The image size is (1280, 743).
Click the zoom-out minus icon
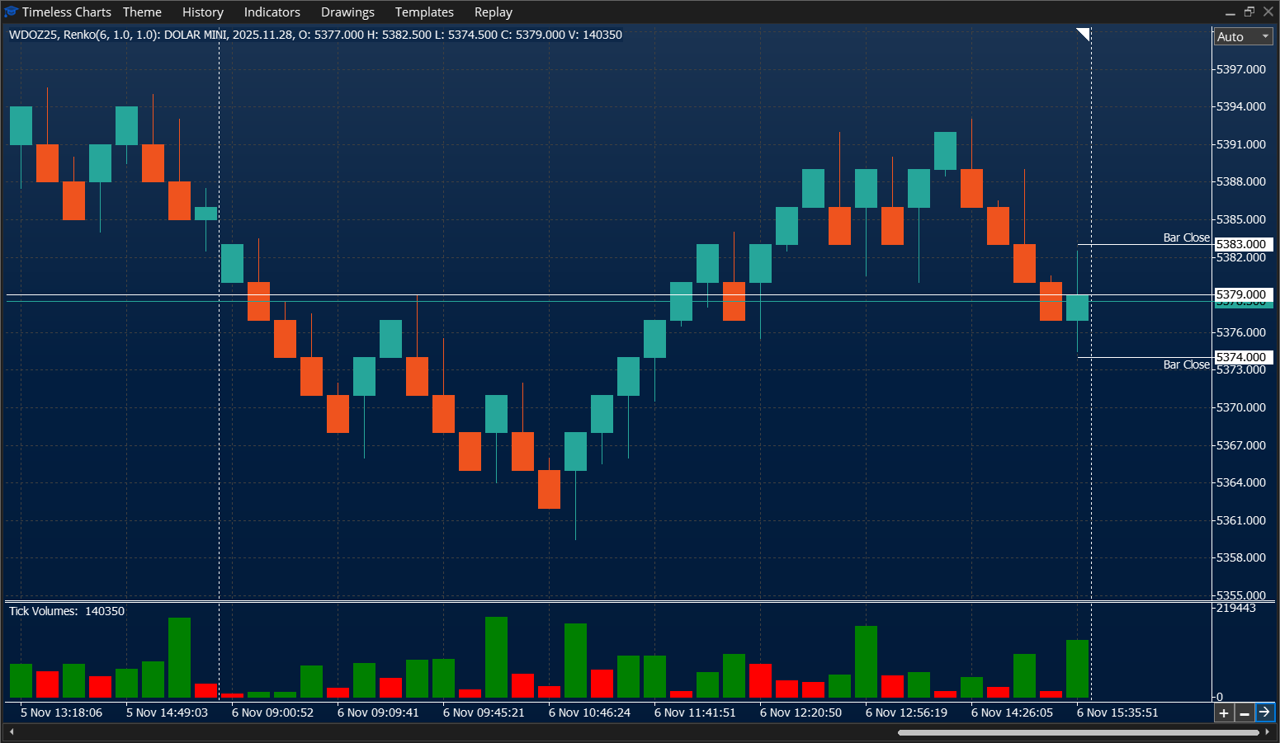click(x=1244, y=712)
